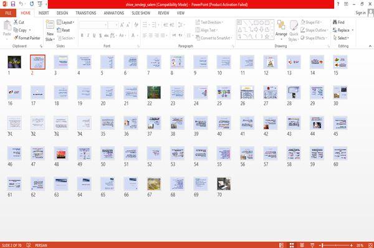Screen dimensions: 374x248
Task: Open Text Direction dropdown
Action: point(209,22)
